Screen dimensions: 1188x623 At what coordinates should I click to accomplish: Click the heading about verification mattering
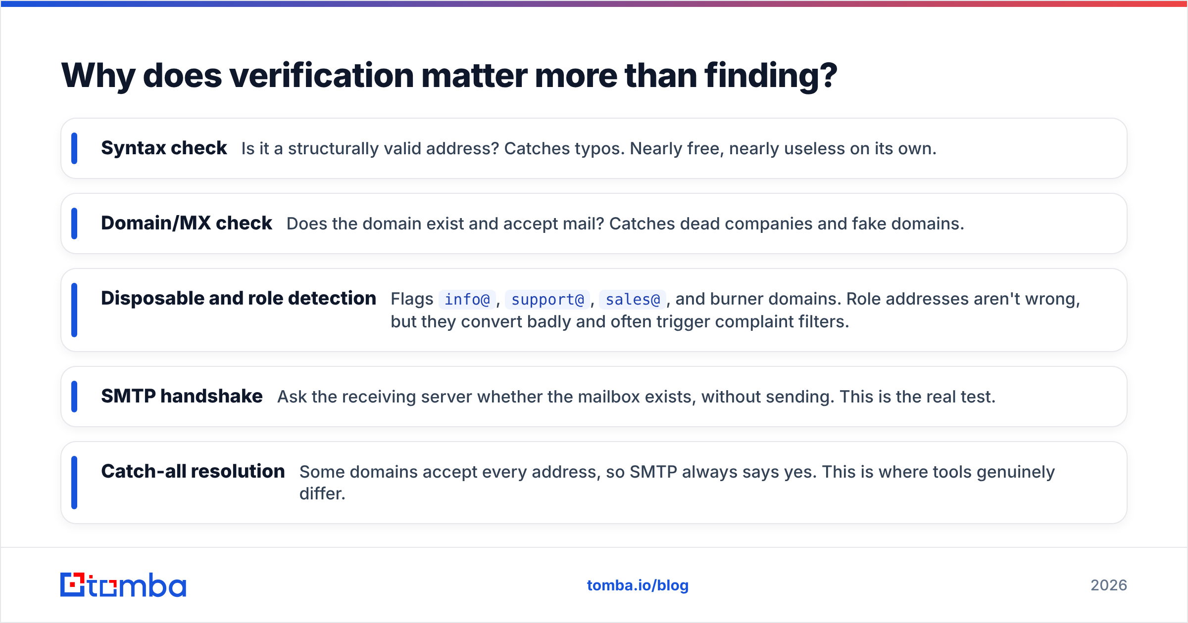click(x=449, y=76)
